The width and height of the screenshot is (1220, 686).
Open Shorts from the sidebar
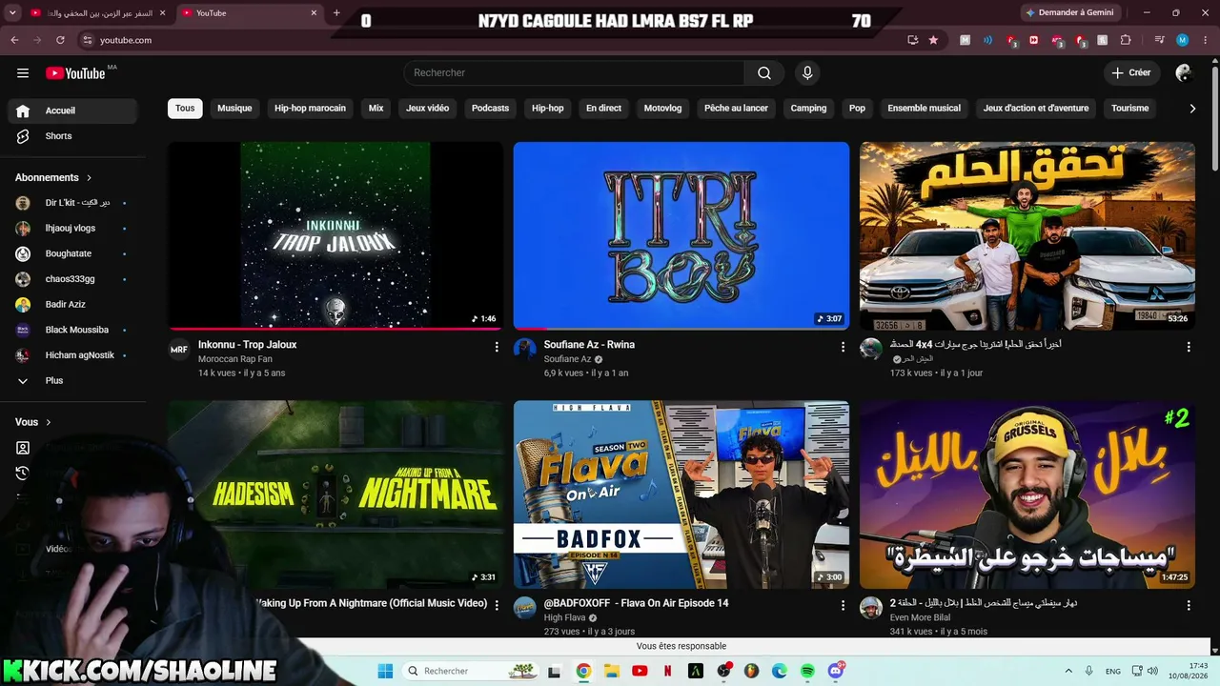(72, 136)
